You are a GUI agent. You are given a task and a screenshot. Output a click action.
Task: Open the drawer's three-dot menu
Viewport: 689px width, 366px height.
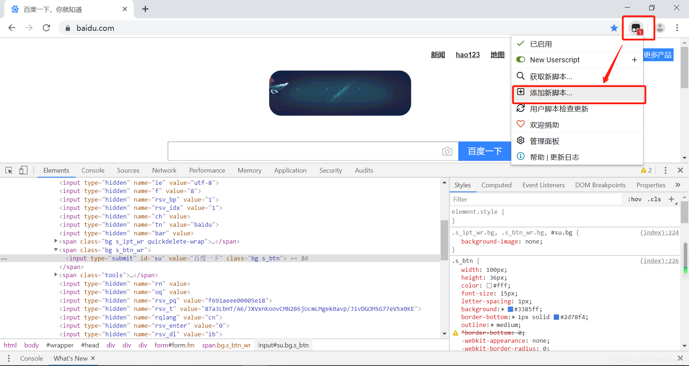(9, 358)
